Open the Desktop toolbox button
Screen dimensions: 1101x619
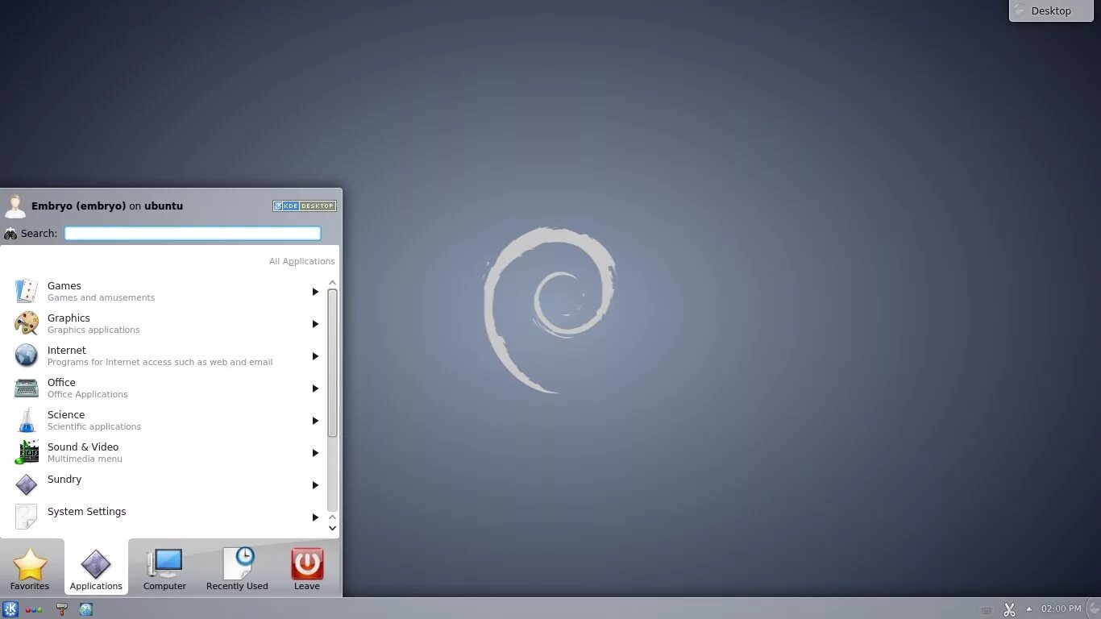pos(1051,10)
